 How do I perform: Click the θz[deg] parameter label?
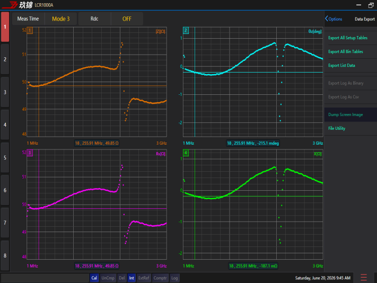tap(315, 31)
